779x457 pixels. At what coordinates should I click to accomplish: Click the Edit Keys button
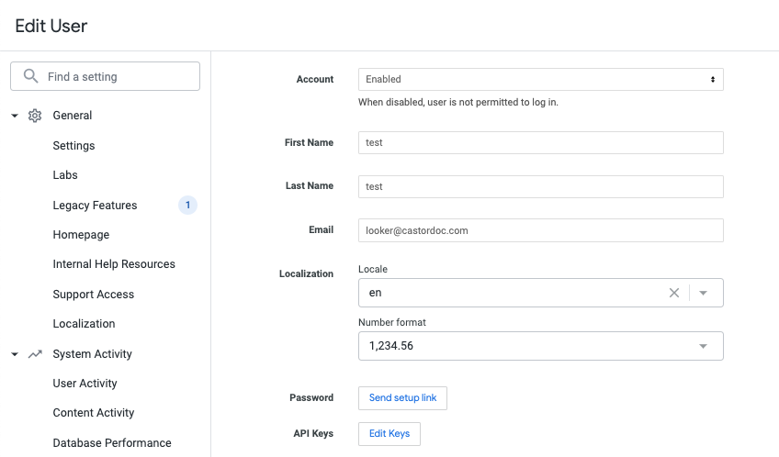[x=389, y=434]
